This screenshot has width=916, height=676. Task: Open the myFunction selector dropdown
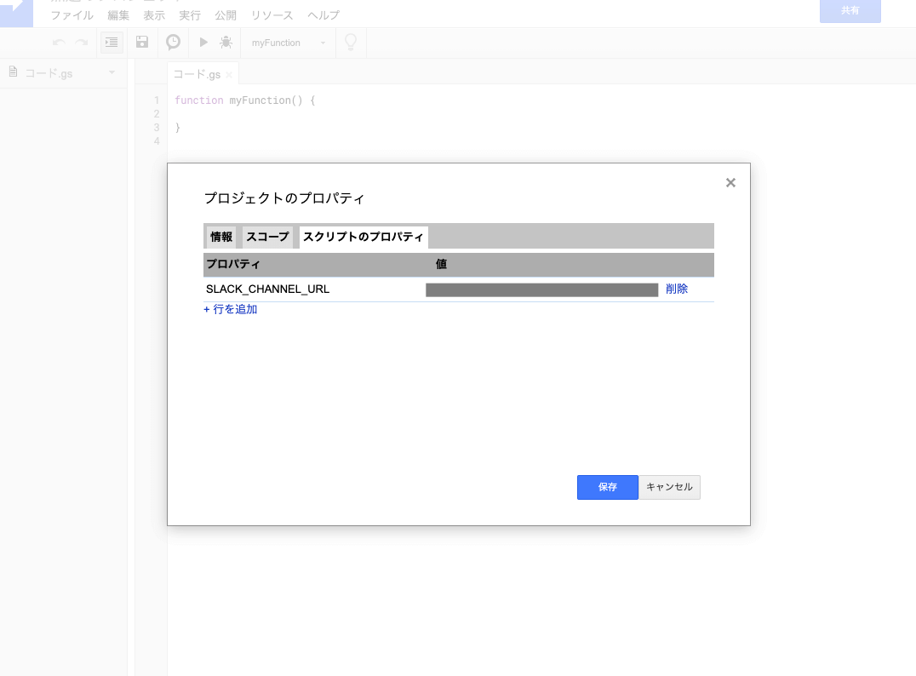coord(289,43)
